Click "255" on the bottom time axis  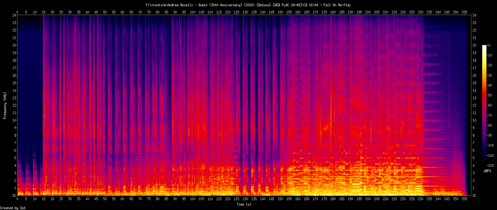tap(464, 199)
